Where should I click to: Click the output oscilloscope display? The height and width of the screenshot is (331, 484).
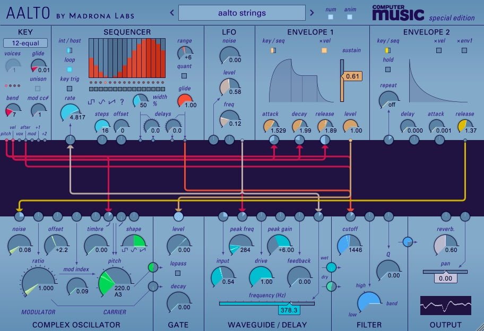(445, 306)
